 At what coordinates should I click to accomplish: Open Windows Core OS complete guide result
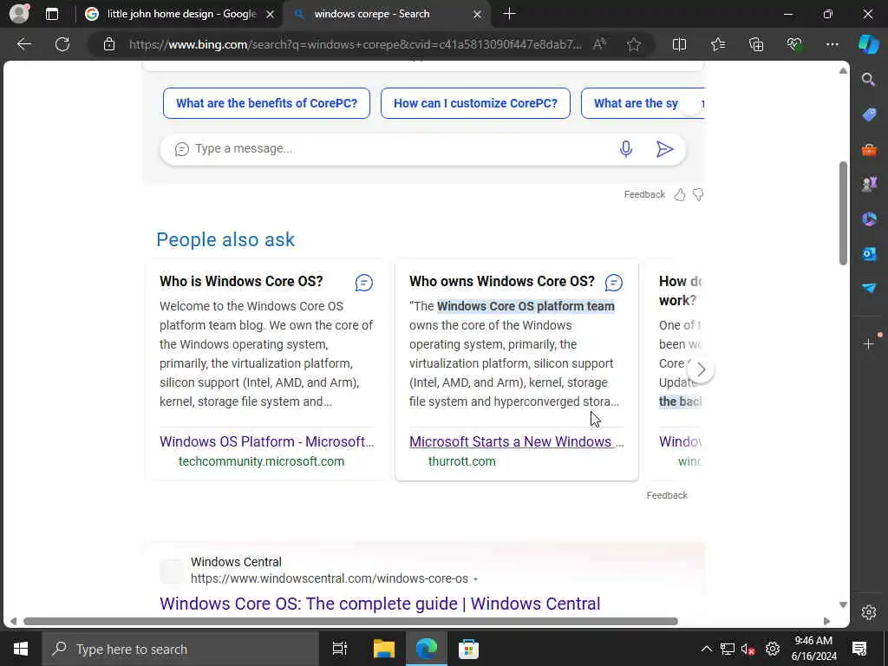(380, 604)
